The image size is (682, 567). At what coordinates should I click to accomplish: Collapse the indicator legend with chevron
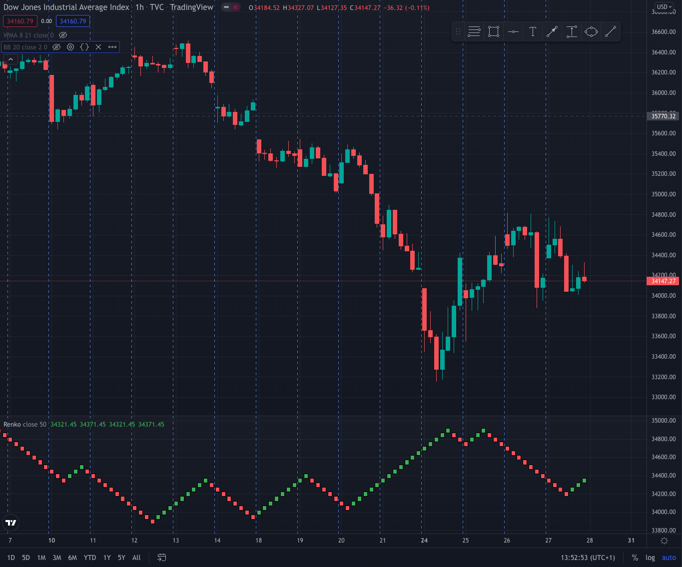(x=10, y=59)
